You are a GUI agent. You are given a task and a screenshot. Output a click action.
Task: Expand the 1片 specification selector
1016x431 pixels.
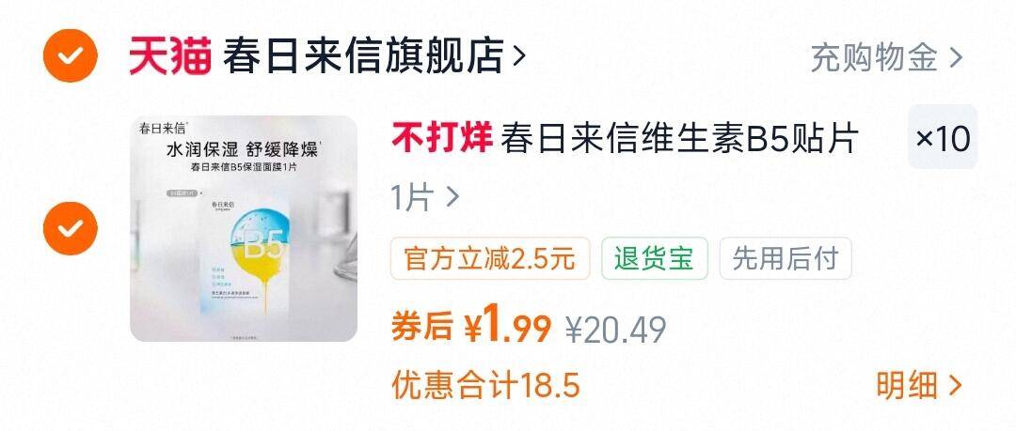pyautogui.click(x=424, y=197)
